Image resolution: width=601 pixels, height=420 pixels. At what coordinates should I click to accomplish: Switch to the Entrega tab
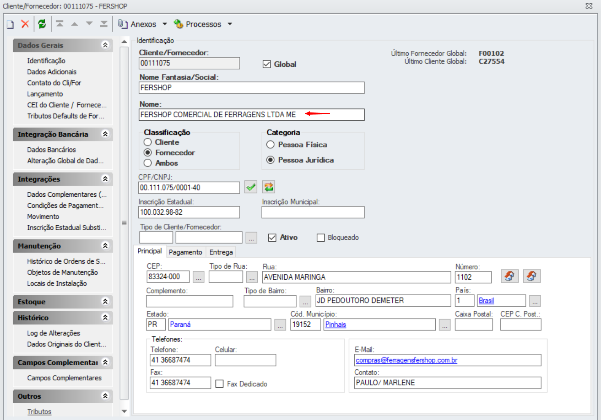tap(221, 252)
